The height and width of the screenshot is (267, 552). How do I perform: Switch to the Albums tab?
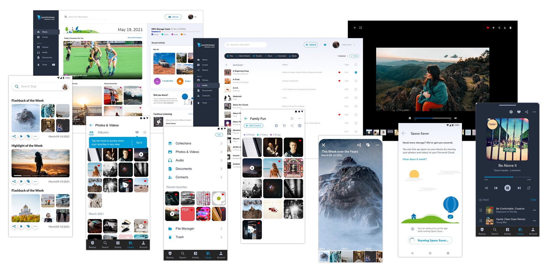click(x=103, y=132)
